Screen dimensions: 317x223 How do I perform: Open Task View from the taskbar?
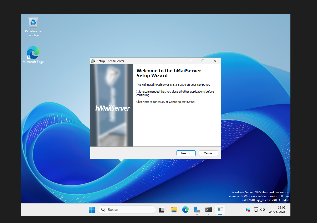(x=162, y=210)
